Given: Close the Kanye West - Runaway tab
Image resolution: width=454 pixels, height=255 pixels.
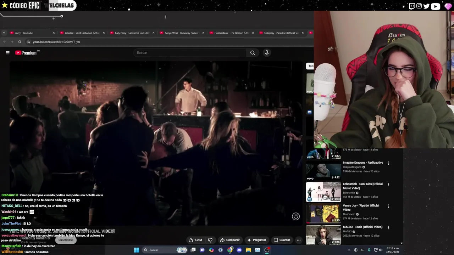Looking at the screenshot, I should coord(203,33).
